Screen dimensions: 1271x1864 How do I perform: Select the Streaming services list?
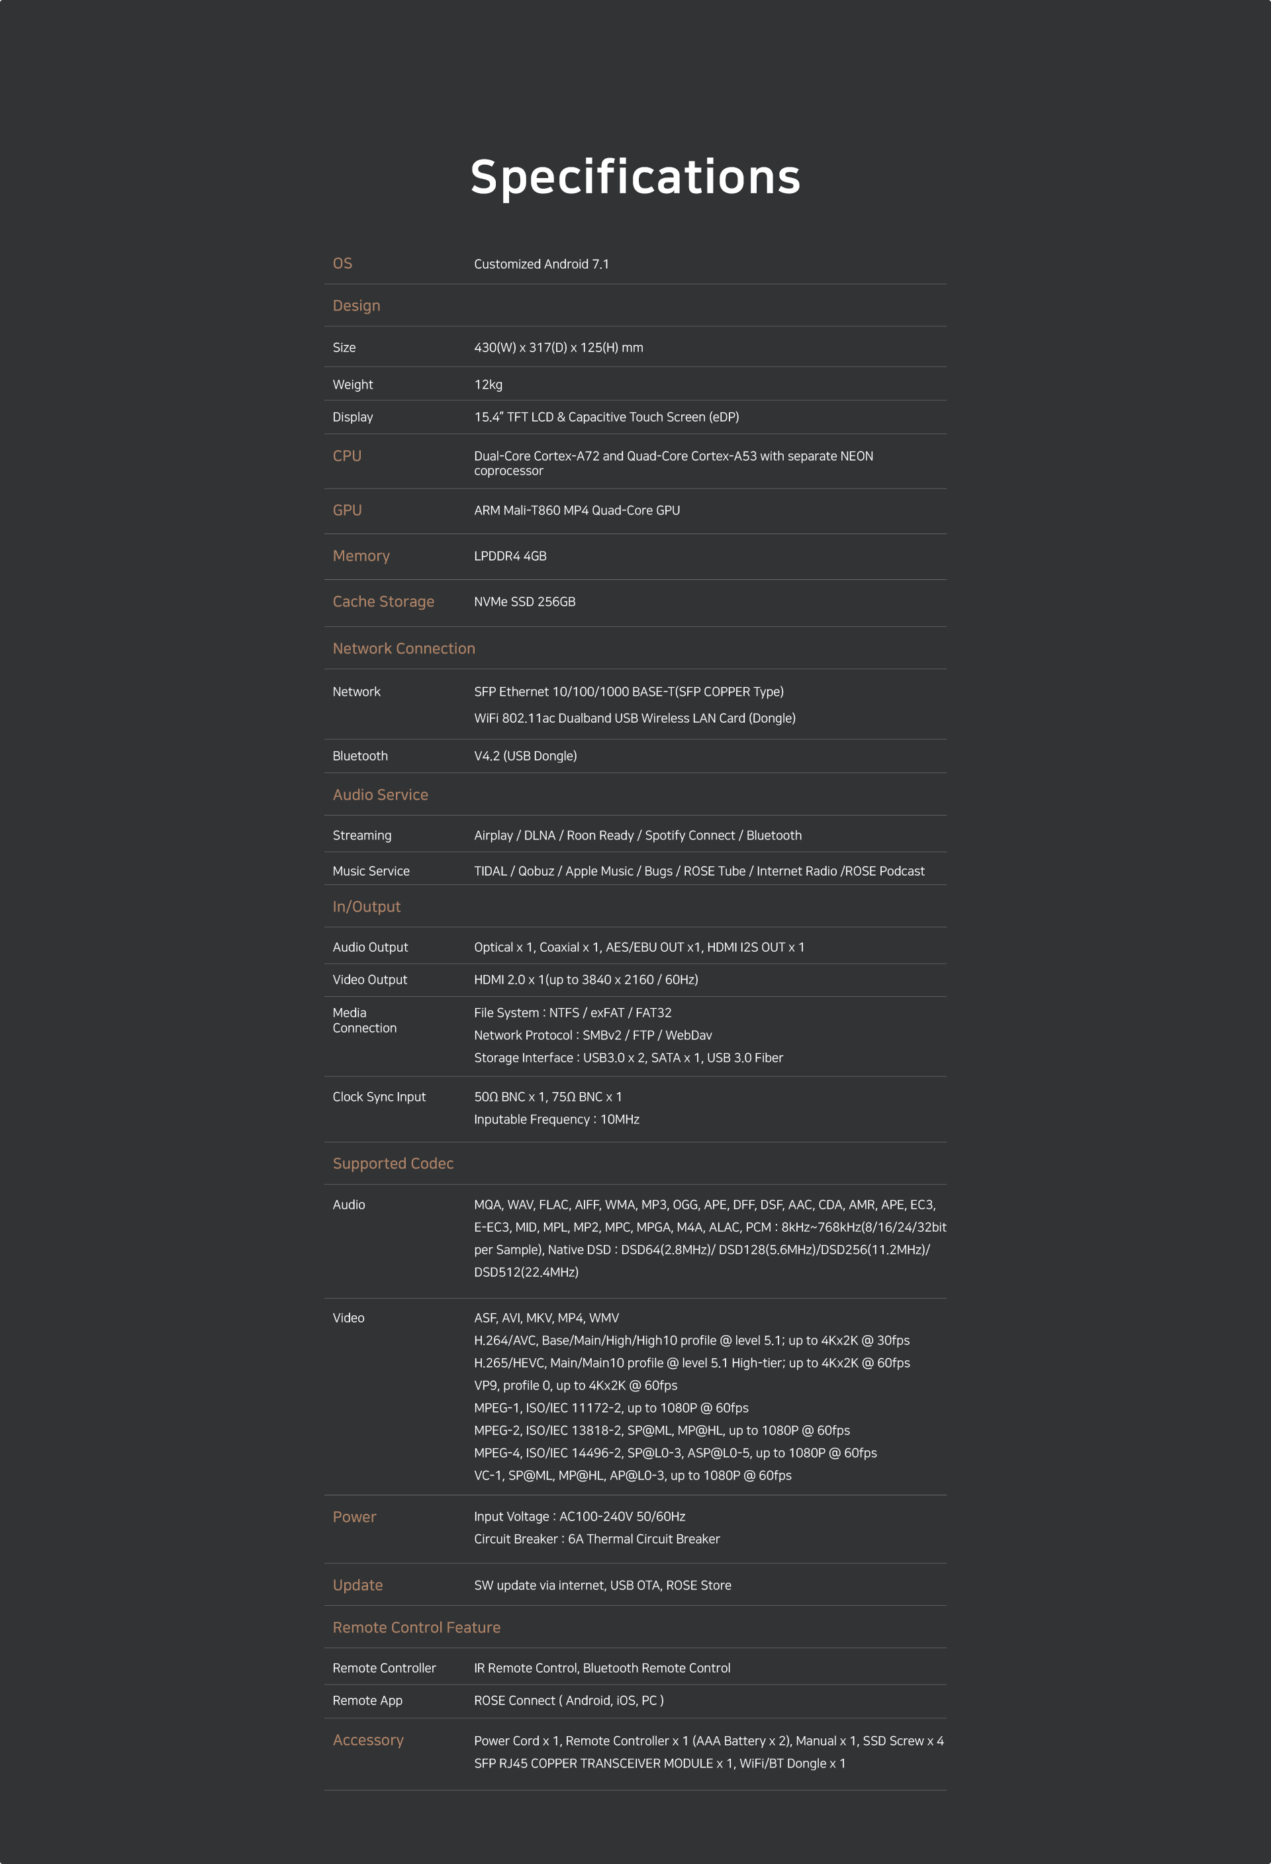click(x=637, y=835)
